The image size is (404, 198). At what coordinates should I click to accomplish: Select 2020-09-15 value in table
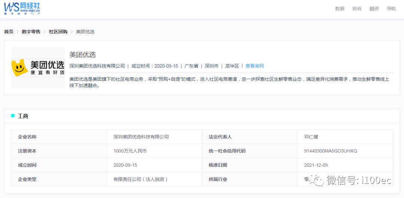(154, 165)
